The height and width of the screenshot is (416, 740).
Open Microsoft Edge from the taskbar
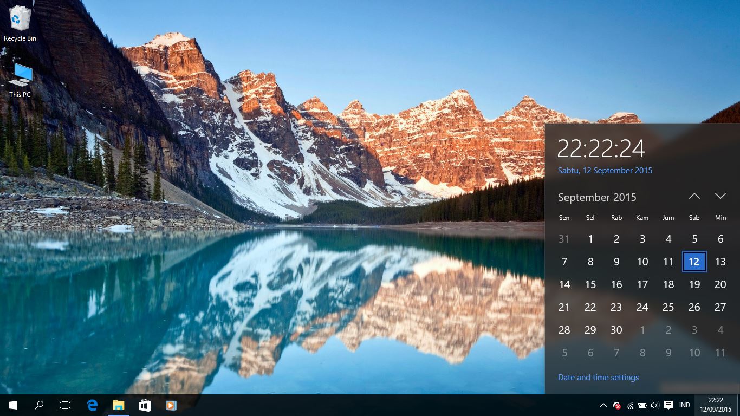click(92, 405)
